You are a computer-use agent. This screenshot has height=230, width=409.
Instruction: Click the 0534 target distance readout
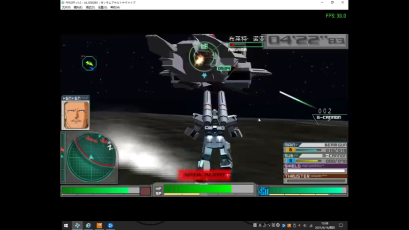[224, 68]
